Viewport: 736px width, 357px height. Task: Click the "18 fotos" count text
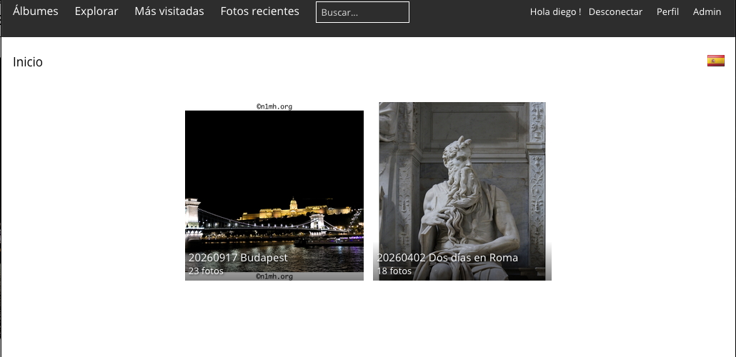[x=394, y=271]
